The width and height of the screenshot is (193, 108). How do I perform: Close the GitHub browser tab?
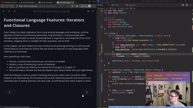tap(54, 2)
